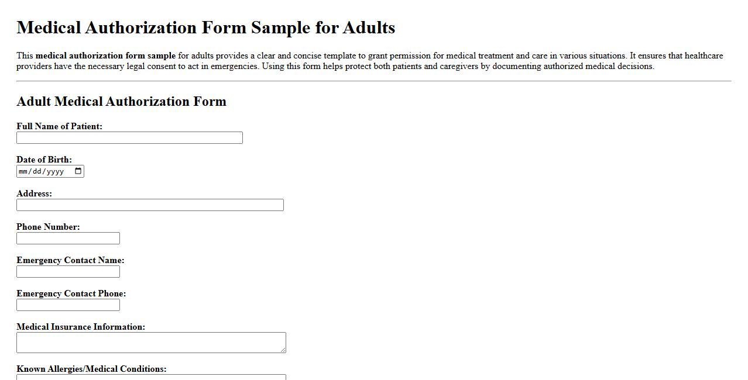The width and height of the screenshot is (748, 380).
Task: Click the heading Adult Medical Authorization Form
Action: [121, 101]
